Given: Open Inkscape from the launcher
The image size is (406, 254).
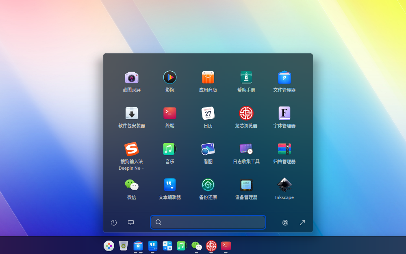Looking at the screenshot, I should (x=284, y=185).
